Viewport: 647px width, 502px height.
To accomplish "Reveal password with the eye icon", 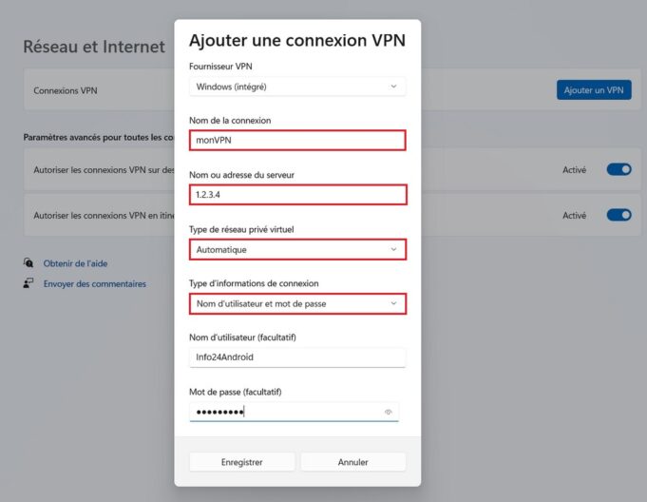I will coord(388,412).
